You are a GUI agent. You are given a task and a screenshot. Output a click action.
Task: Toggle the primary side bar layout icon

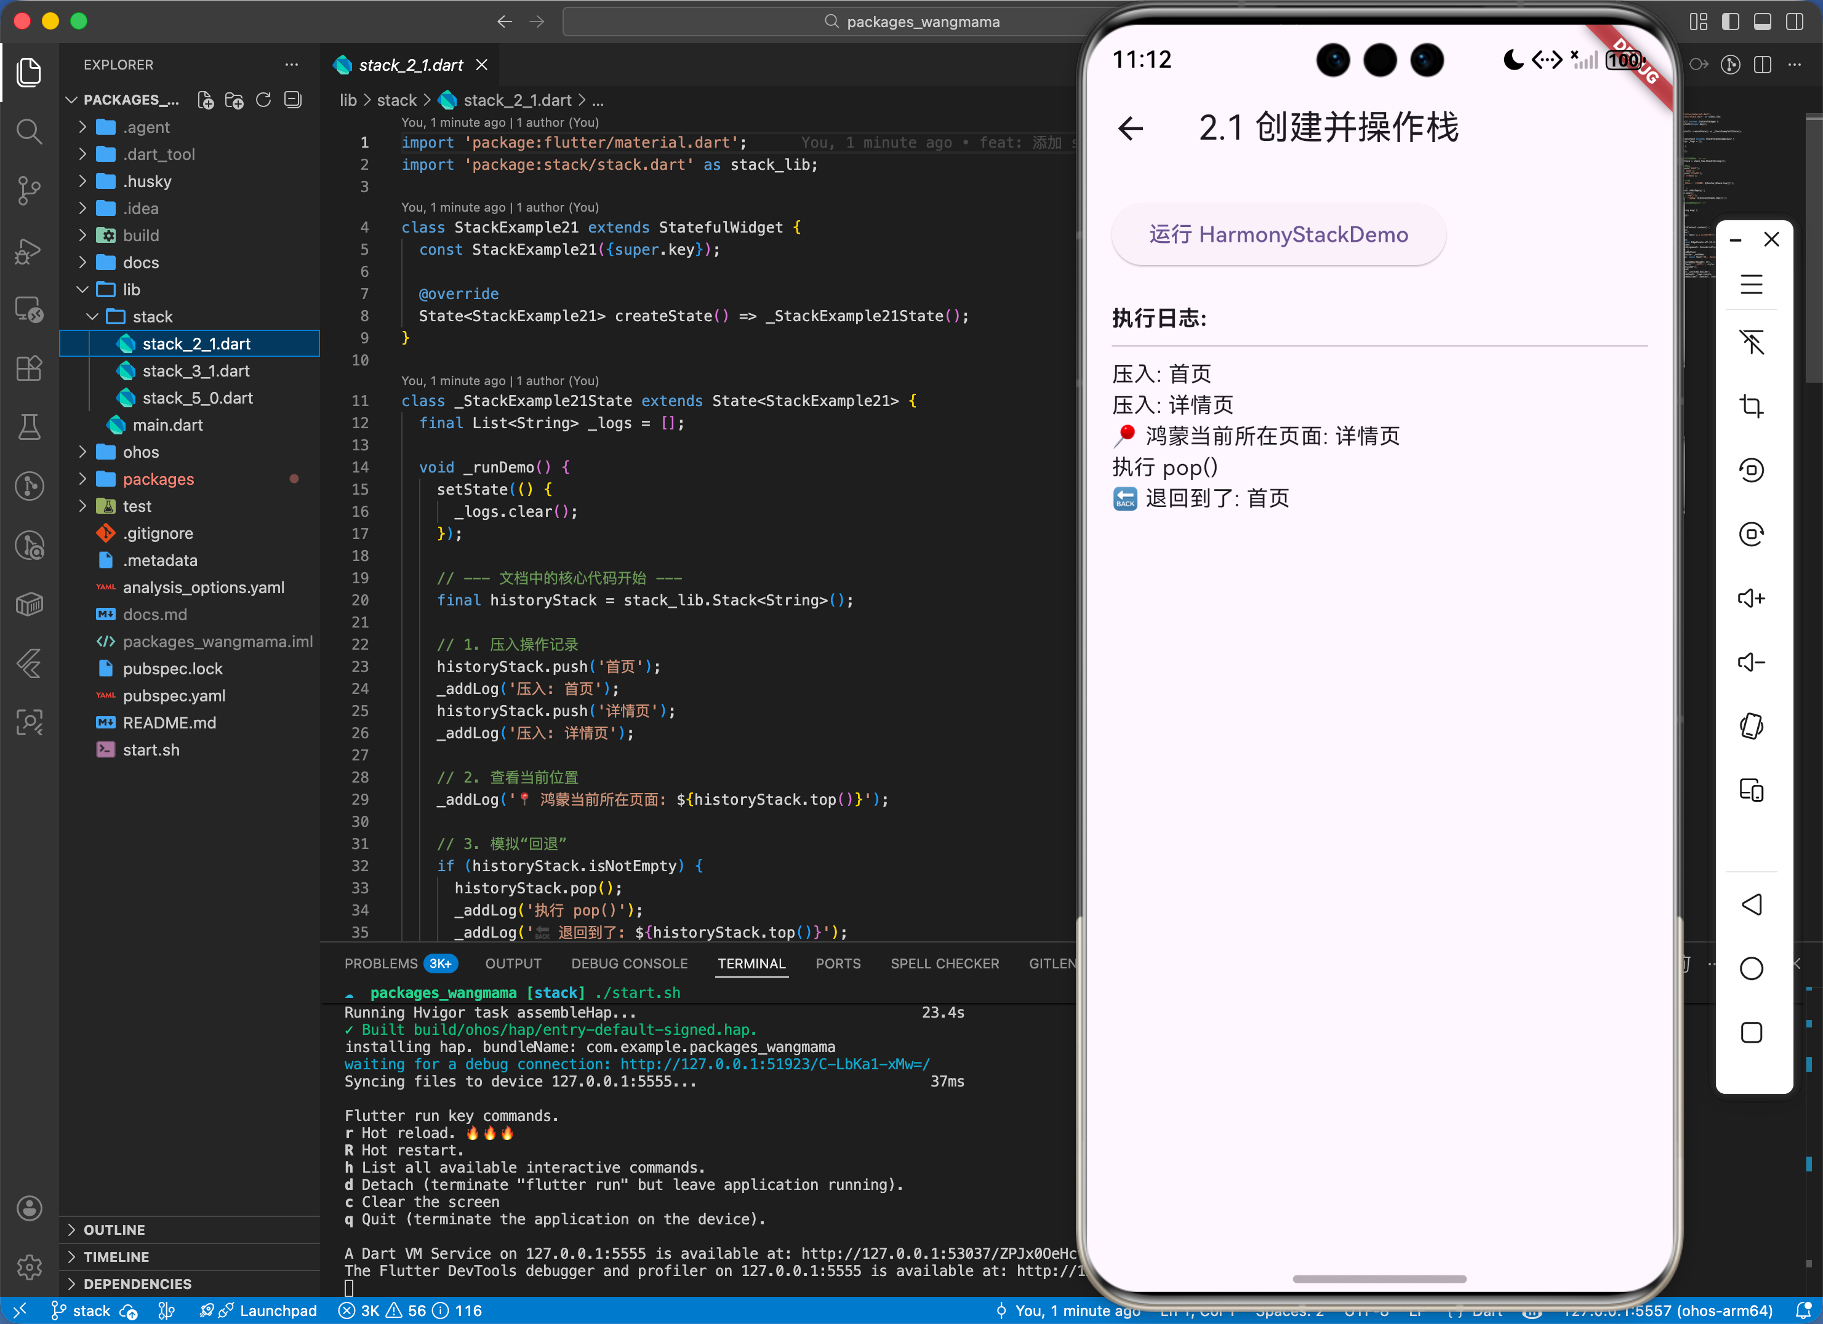pos(1730,22)
